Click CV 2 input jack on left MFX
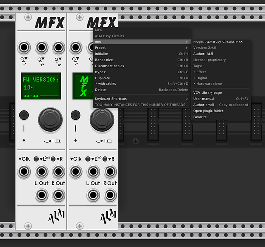The image size is (265, 247). 42,47
